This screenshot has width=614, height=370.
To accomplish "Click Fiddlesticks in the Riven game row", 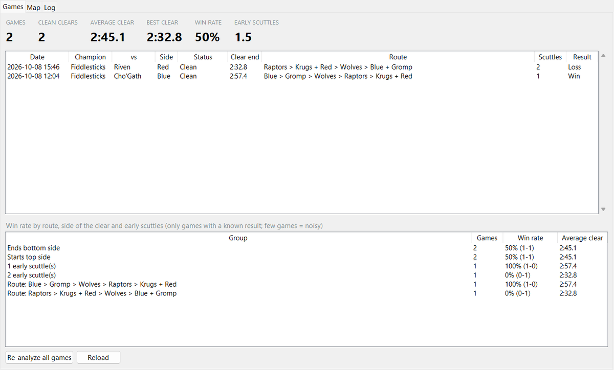I will click(88, 67).
